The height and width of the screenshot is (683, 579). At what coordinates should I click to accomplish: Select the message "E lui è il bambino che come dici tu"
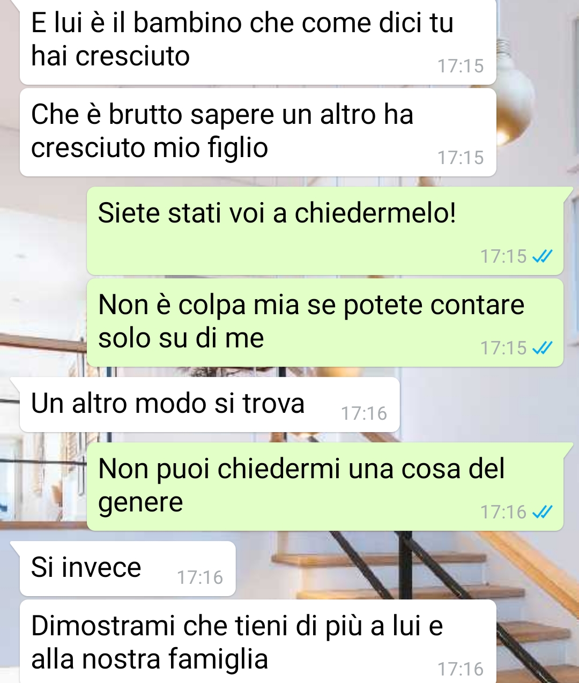point(258,41)
